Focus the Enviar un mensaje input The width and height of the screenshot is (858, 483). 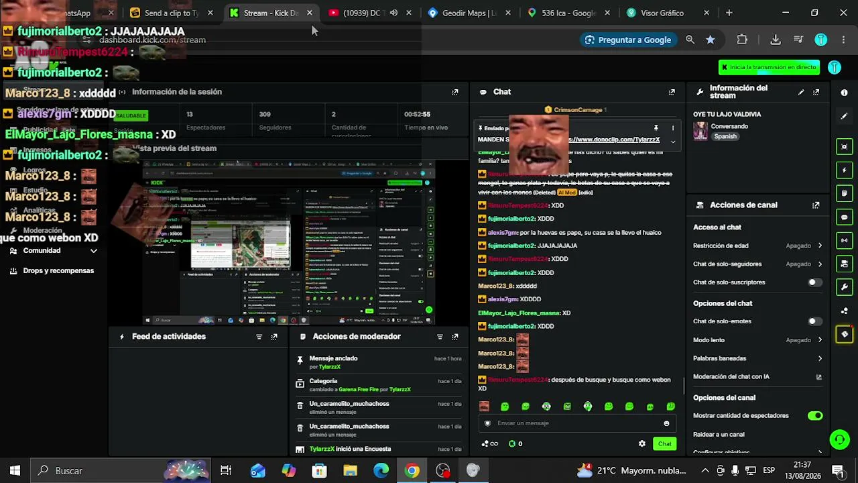click(576, 423)
